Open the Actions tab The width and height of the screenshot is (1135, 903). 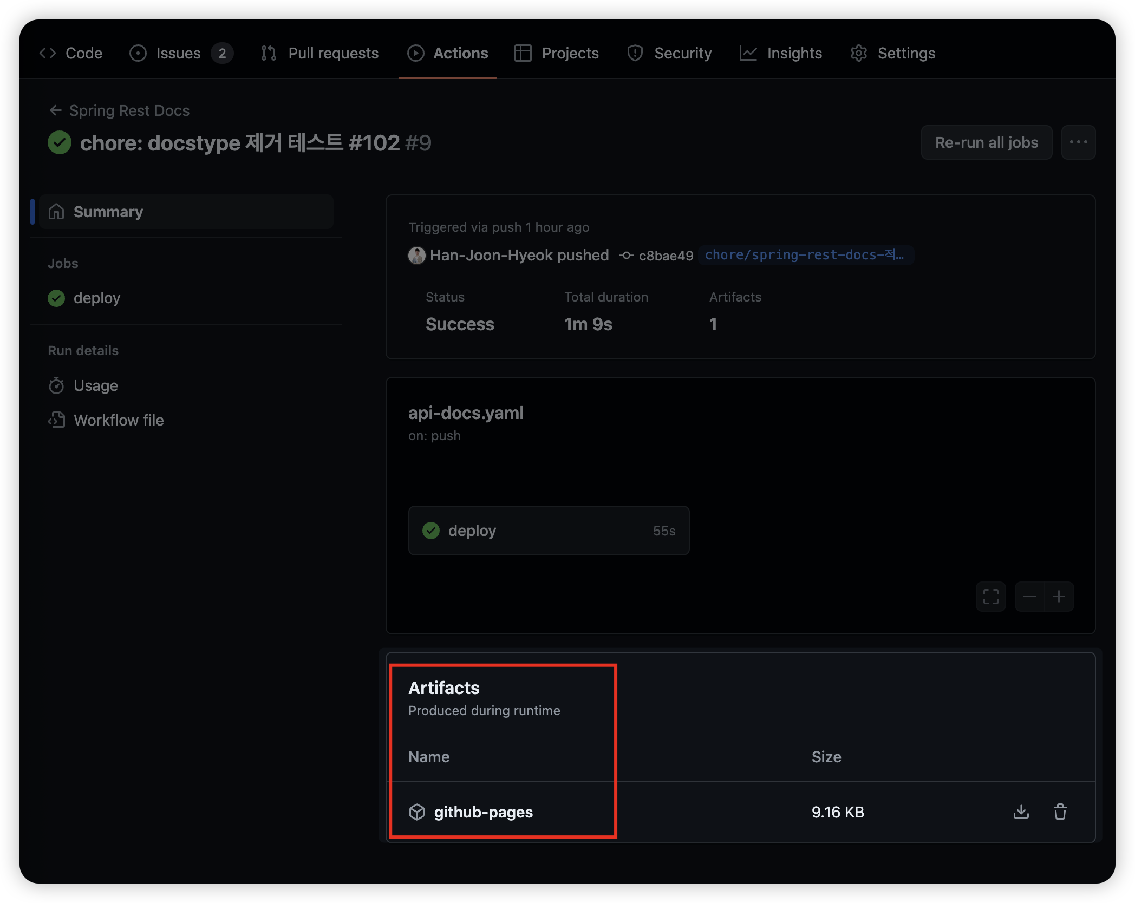point(448,53)
